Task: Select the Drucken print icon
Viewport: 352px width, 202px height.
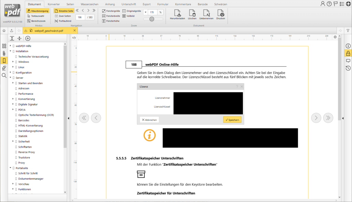Action: point(220,14)
